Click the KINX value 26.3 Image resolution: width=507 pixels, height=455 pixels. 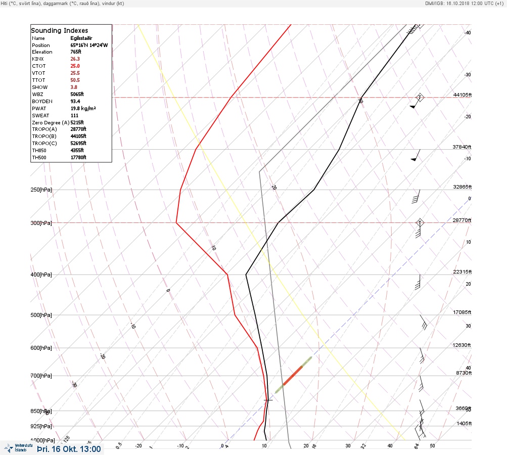click(75, 59)
